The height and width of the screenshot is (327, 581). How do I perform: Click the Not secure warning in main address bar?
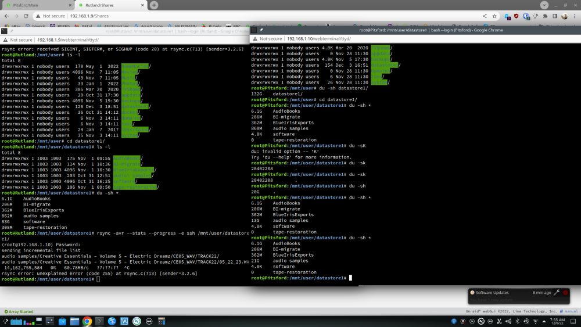pyautogui.click(x=51, y=16)
